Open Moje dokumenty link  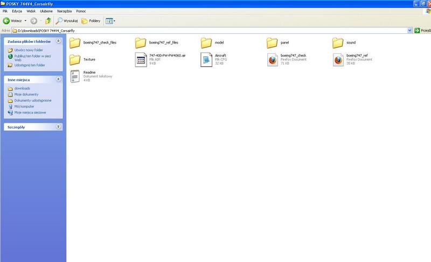coord(26,94)
